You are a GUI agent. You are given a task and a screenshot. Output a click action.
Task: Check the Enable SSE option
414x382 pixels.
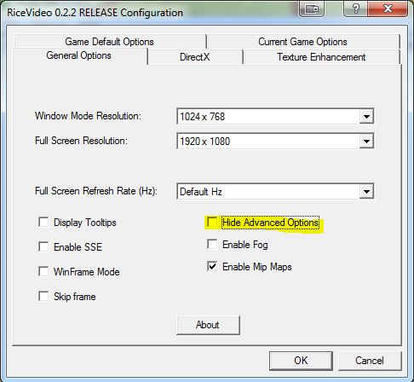(43, 246)
